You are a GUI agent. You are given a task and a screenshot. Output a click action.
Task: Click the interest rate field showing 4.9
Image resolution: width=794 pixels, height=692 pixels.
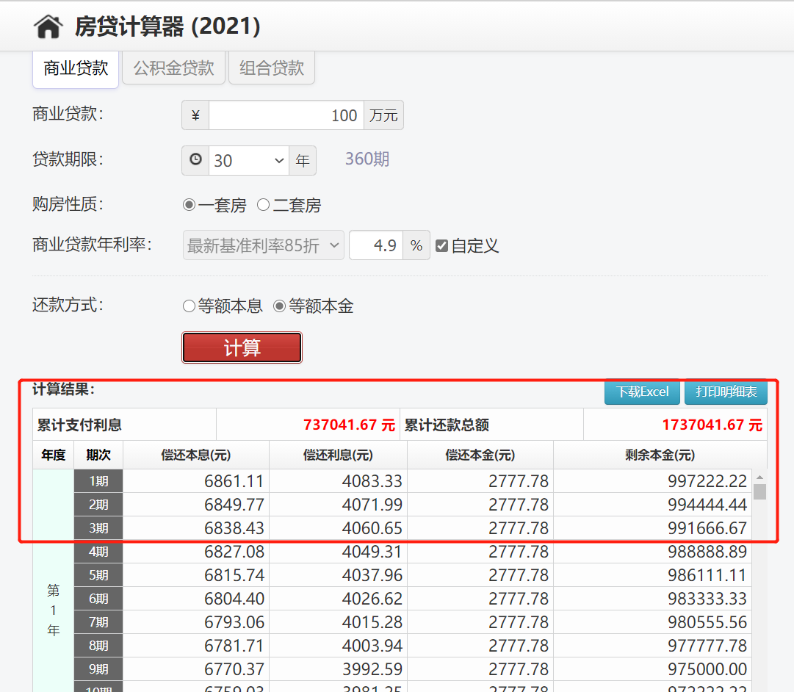point(376,245)
